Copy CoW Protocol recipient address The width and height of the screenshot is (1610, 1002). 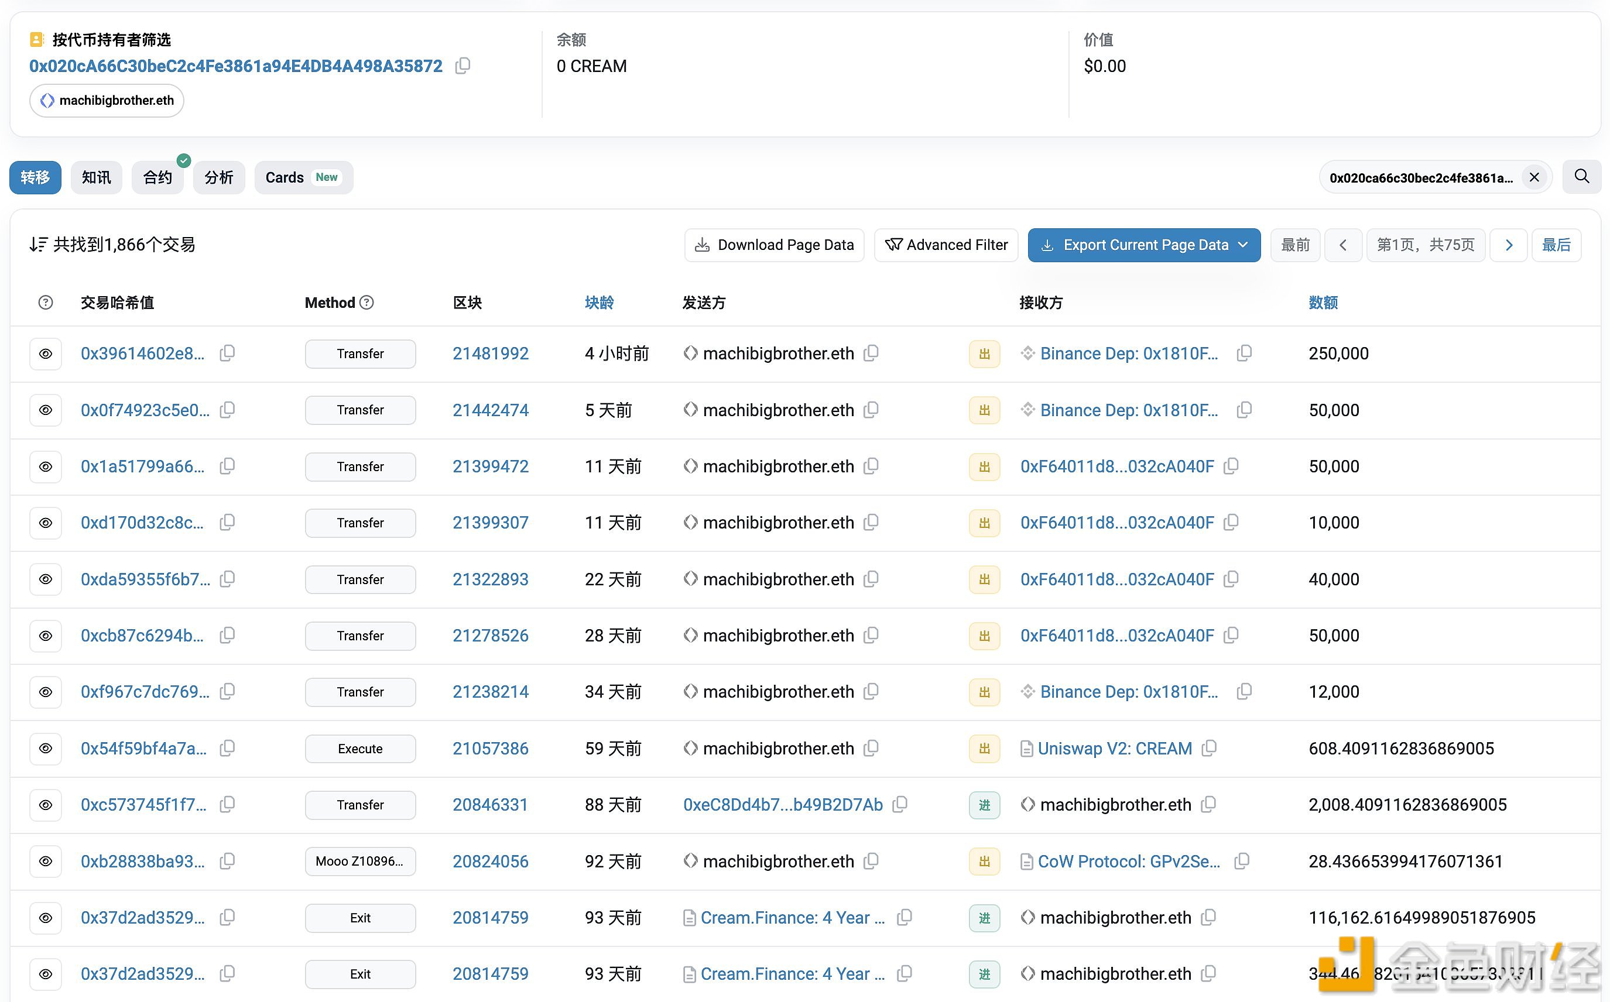tap(1242, 861)
